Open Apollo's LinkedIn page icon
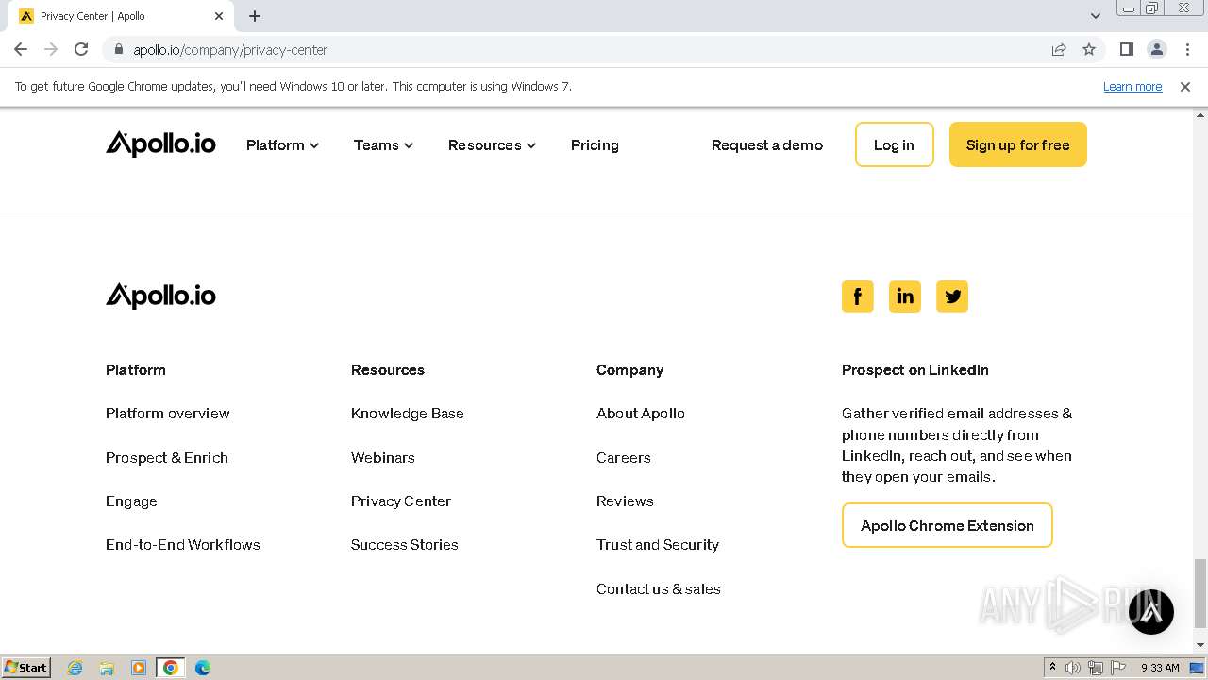The height and width of the screenshot is (680, 1208). click(x=904, y=297)
